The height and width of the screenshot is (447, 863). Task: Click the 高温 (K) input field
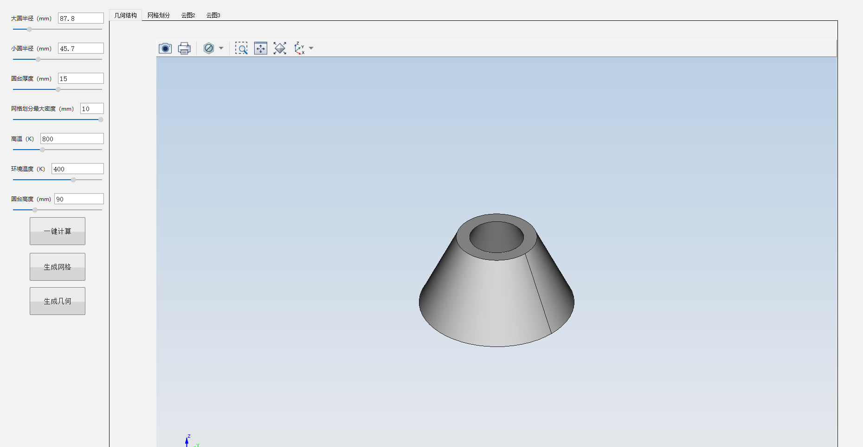[72, 139]
